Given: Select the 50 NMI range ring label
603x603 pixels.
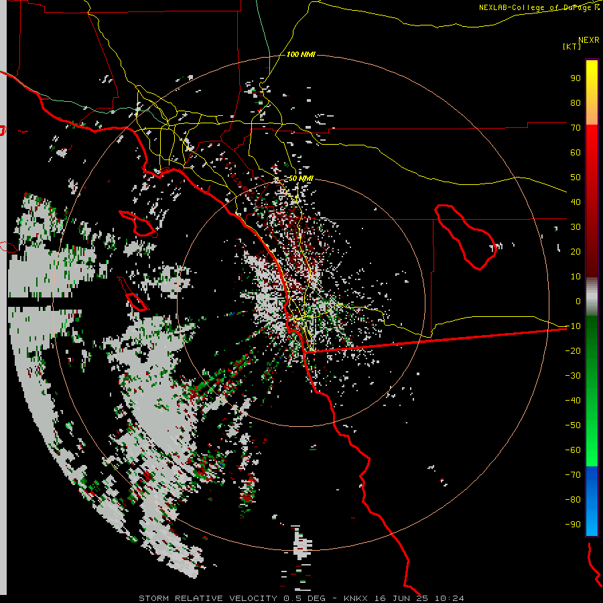Looking at the screenshot, I should 301,178.
